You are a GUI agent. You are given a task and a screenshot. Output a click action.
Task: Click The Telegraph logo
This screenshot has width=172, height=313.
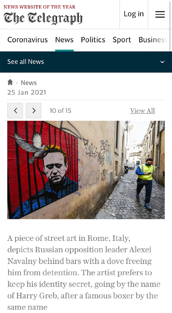coord(43,18)
